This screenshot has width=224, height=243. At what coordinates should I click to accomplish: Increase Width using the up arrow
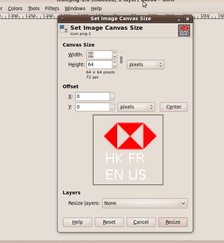115,53
